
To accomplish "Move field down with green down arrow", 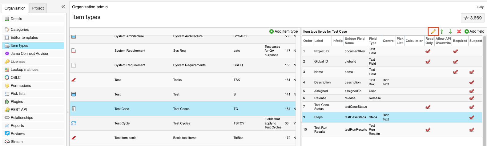I will click(450, 31).
